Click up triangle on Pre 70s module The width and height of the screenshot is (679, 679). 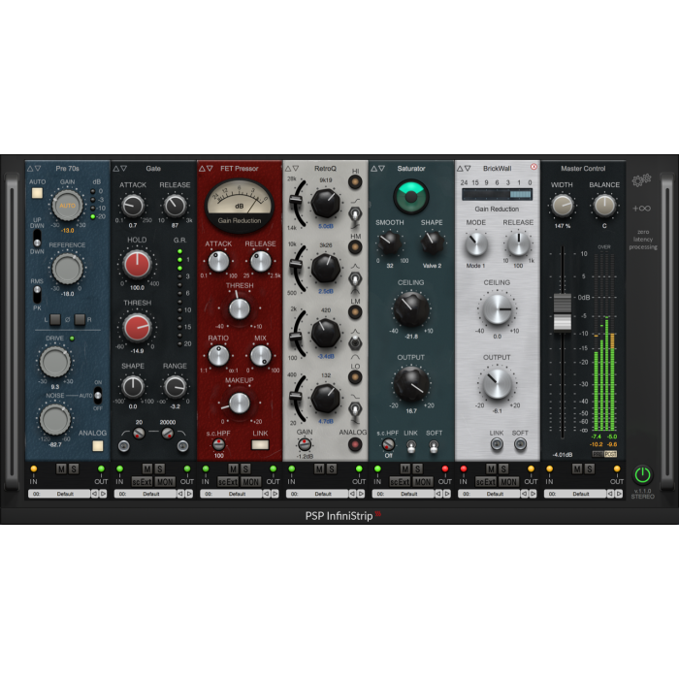(30, 169)
